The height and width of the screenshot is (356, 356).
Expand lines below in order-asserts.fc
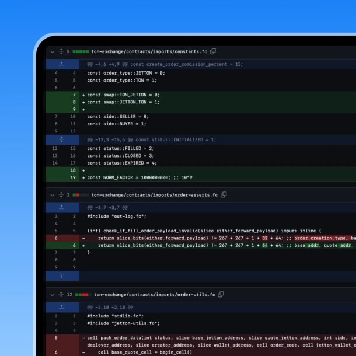click(x=62, y=276)
